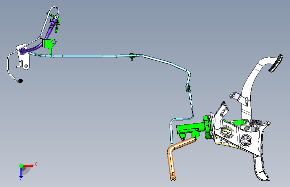Viewport: 290px width, 187px height.
Task: Click the green Y axis dot
Action: click(x=21, y=166)
